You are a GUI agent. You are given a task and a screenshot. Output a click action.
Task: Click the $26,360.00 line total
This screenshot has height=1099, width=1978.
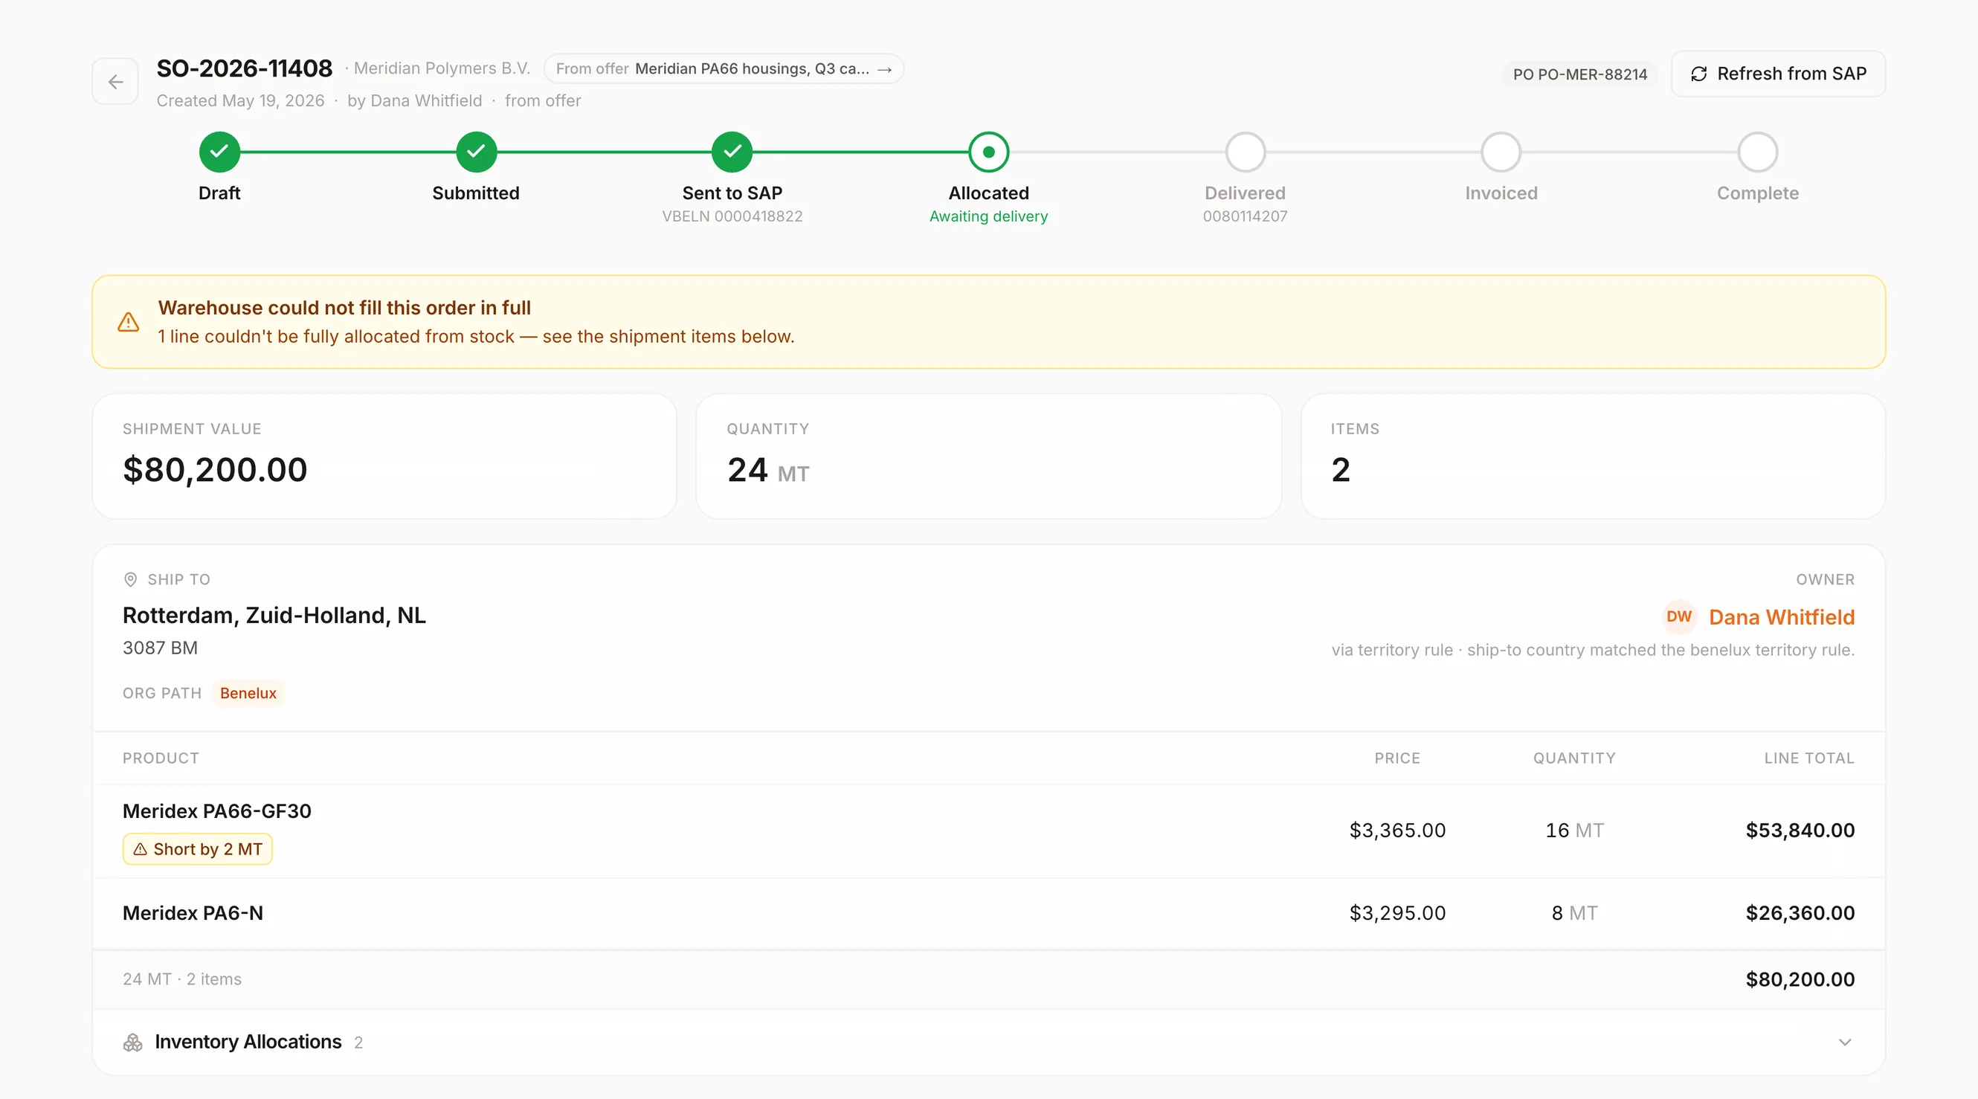coord(1800,913)
